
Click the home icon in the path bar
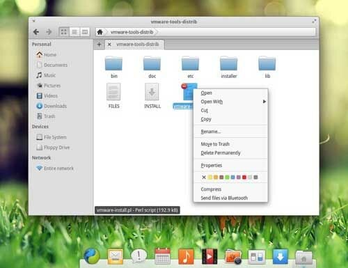pyautogui.click(x=100, y=32)
